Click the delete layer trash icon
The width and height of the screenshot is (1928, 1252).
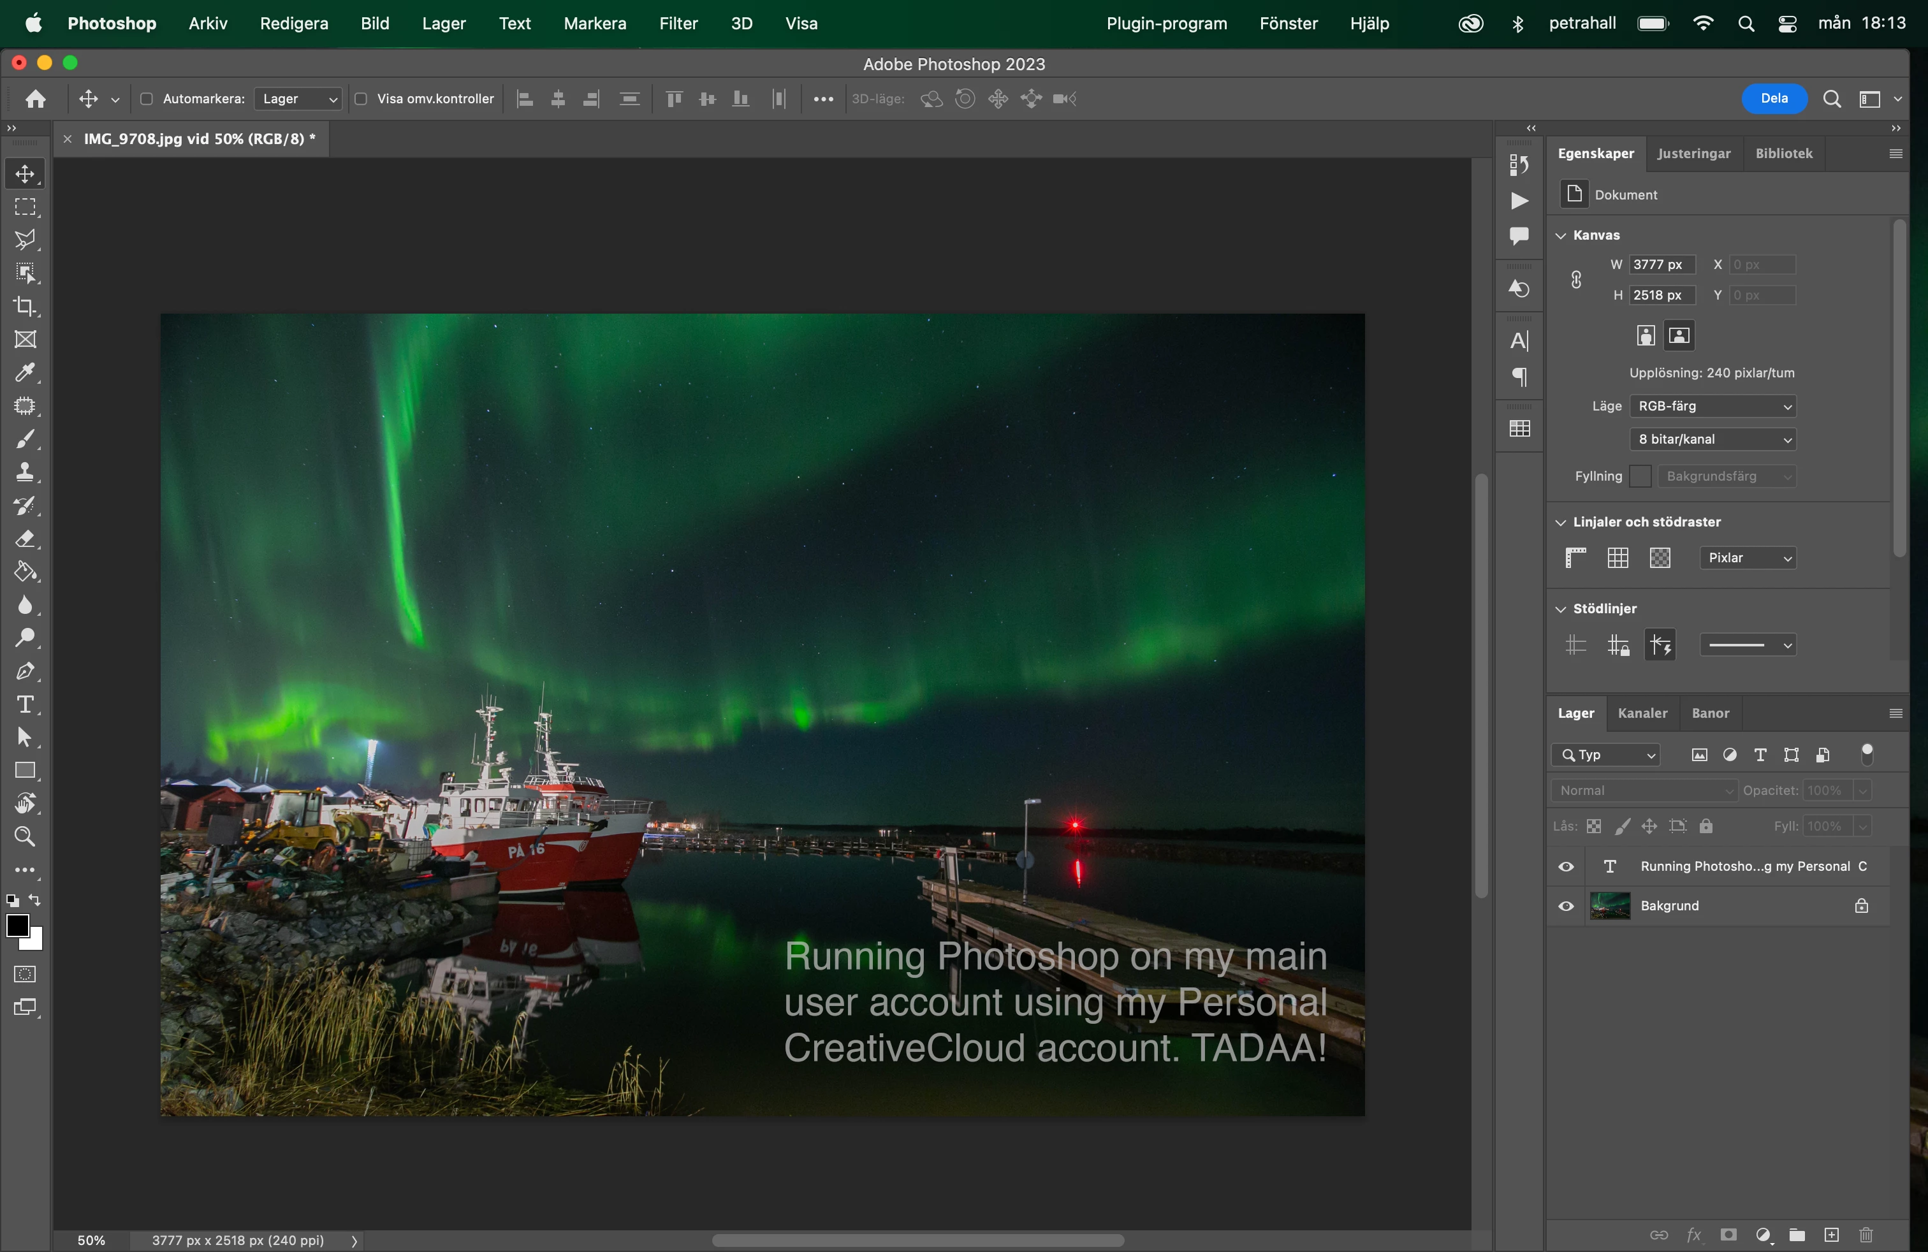click(1866, 1235)
